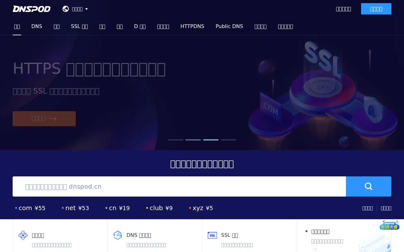
Task: Click the magnifier search button
Action: [x=369, y=186]
